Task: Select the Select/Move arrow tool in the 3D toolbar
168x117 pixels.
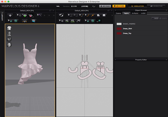Action: (19, 15)
